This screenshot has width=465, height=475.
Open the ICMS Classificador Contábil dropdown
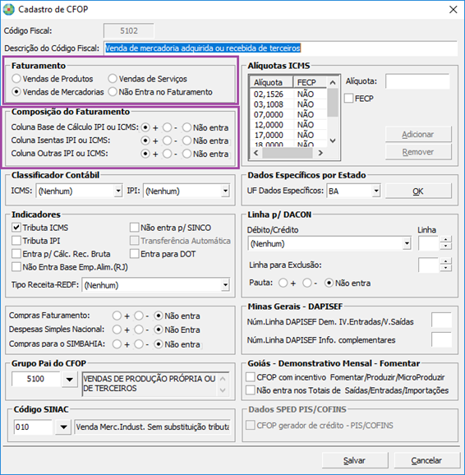coord(118,191)
